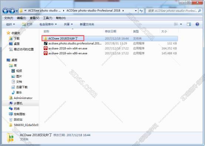
Task: Open the address bar history dropdown
Action: [136, 11]
